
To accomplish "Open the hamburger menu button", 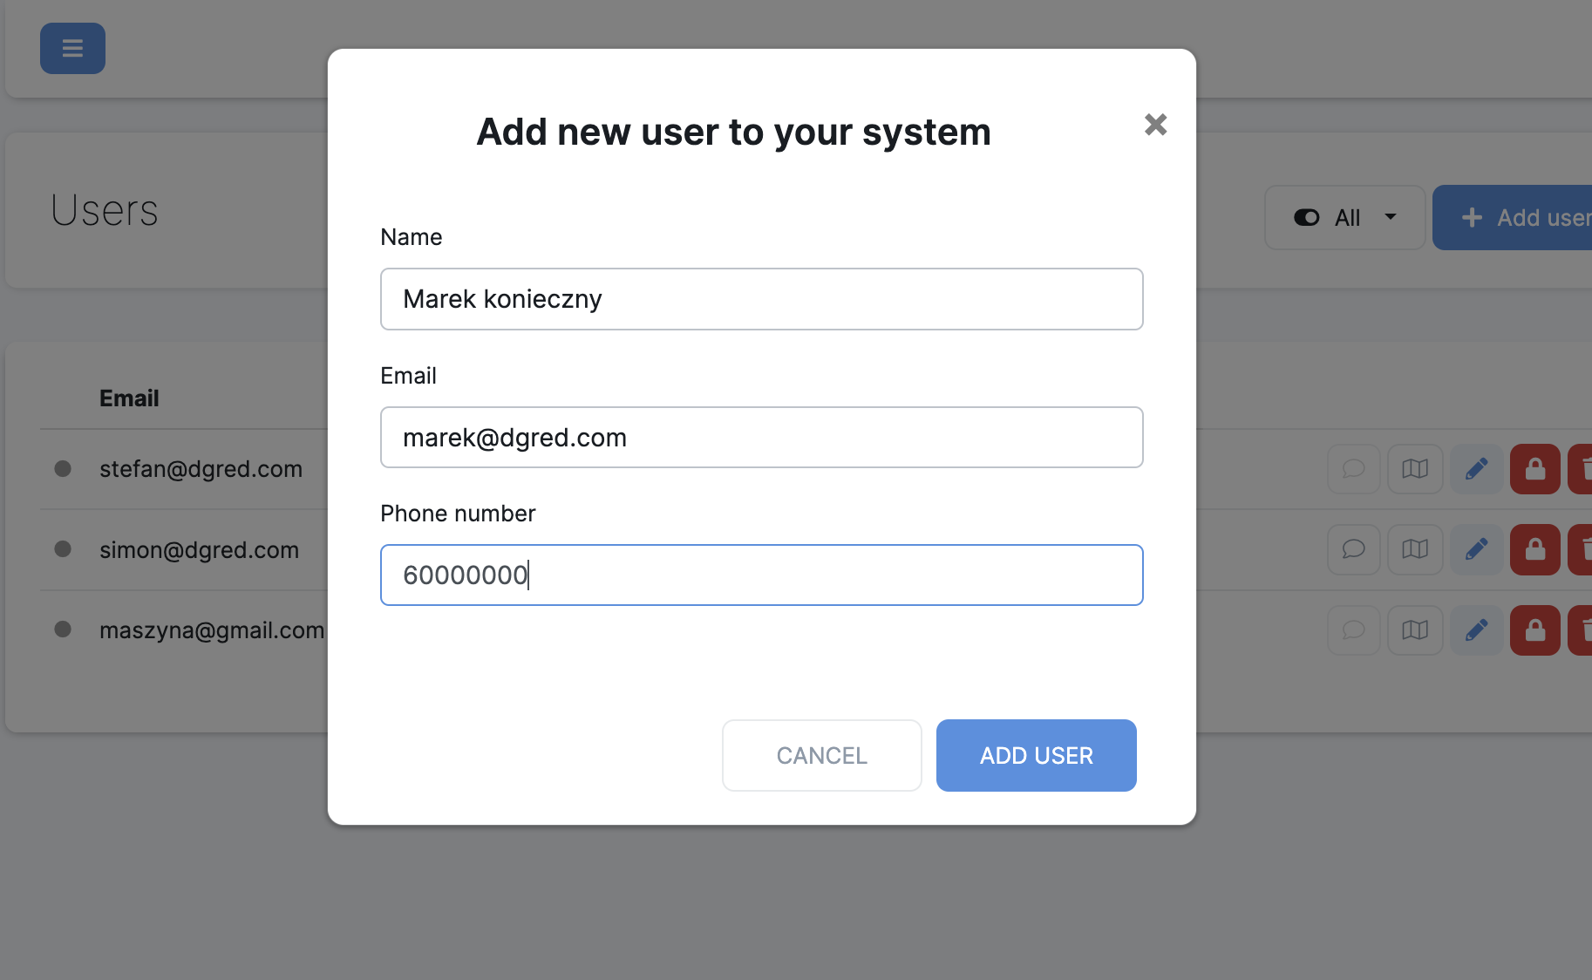I will pos(72,48).
